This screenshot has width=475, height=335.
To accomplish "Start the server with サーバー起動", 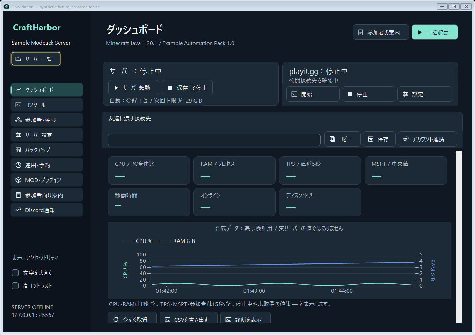I will [x=133, y=88].
